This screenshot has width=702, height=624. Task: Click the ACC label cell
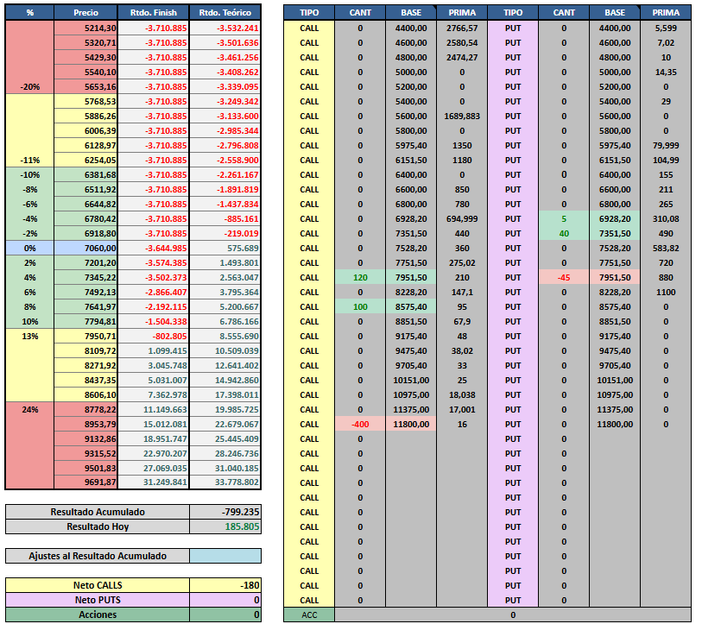click(309, 615)
